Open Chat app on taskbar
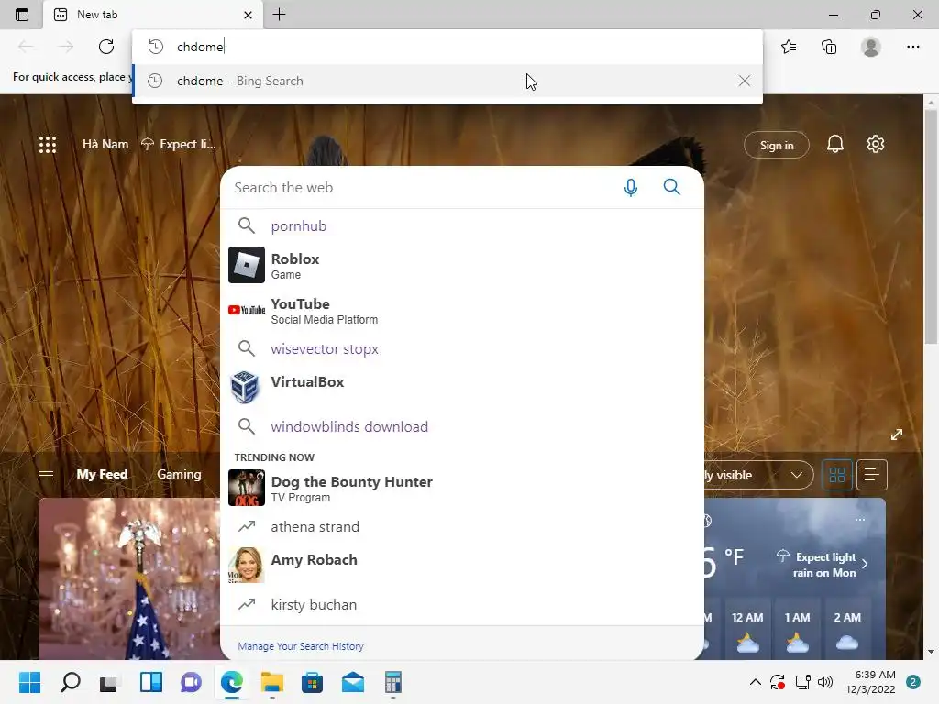The height and width of the screenshot is (704, 939). (x=191, y=682)
